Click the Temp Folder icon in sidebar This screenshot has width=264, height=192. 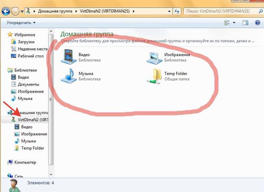17,148
